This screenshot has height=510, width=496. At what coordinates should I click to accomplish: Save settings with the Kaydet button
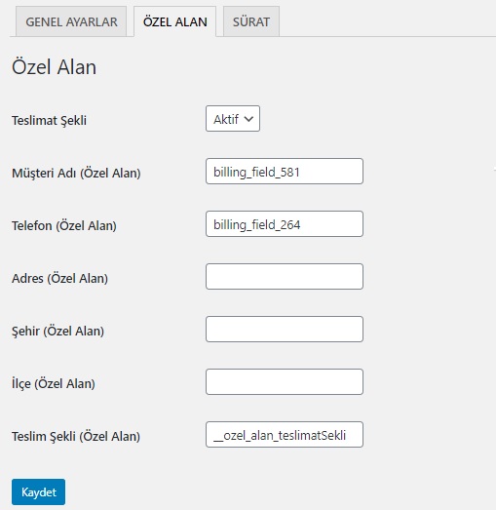38,491
